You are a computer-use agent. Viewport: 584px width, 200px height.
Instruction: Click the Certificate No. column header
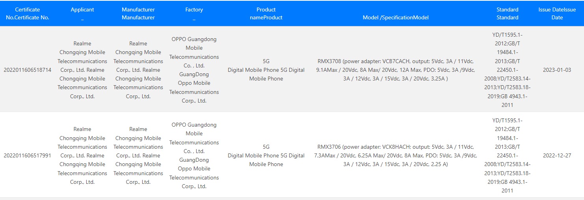[28, 13]
